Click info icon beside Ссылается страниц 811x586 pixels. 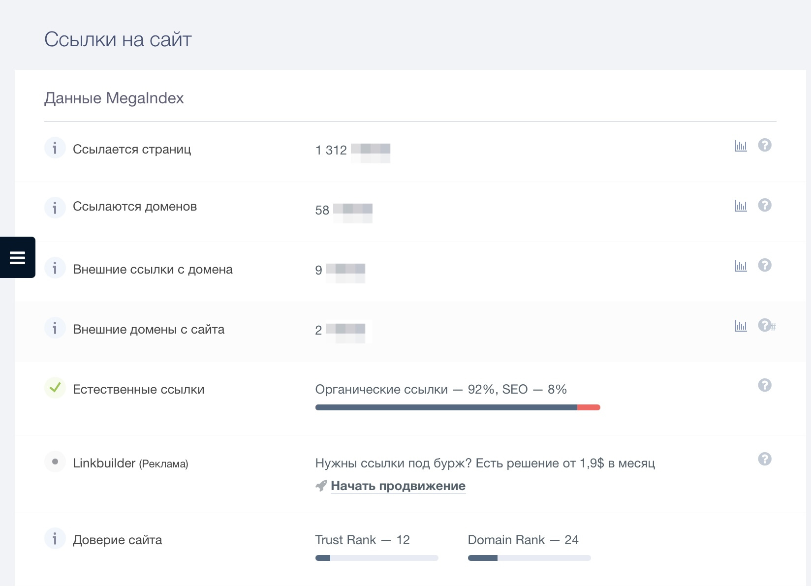pyautogui.click(x=55, y=148)
